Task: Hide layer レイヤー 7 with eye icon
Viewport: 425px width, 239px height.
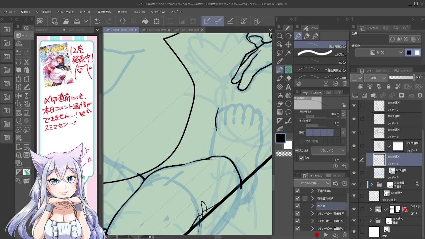Action: point(354,106)
